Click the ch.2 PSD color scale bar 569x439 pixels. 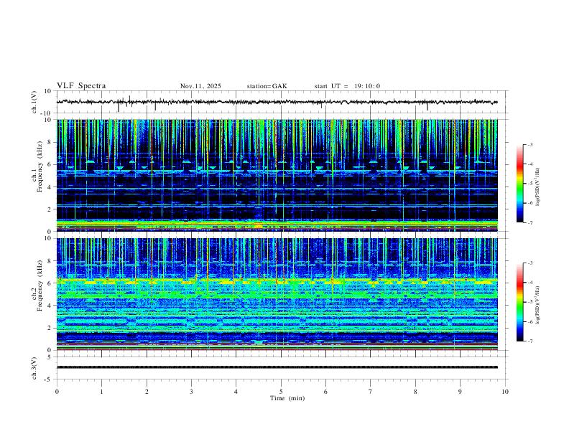[520, 302]
